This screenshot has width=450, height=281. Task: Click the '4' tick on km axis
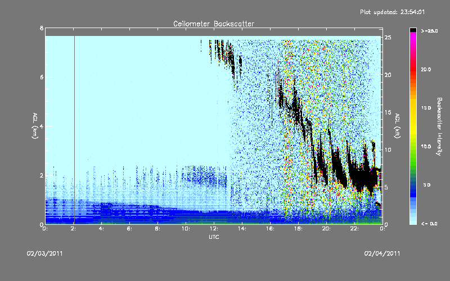pyautogui.click(x=42, y=126)
